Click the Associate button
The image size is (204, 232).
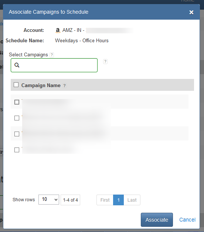click(x=157, y=220)
